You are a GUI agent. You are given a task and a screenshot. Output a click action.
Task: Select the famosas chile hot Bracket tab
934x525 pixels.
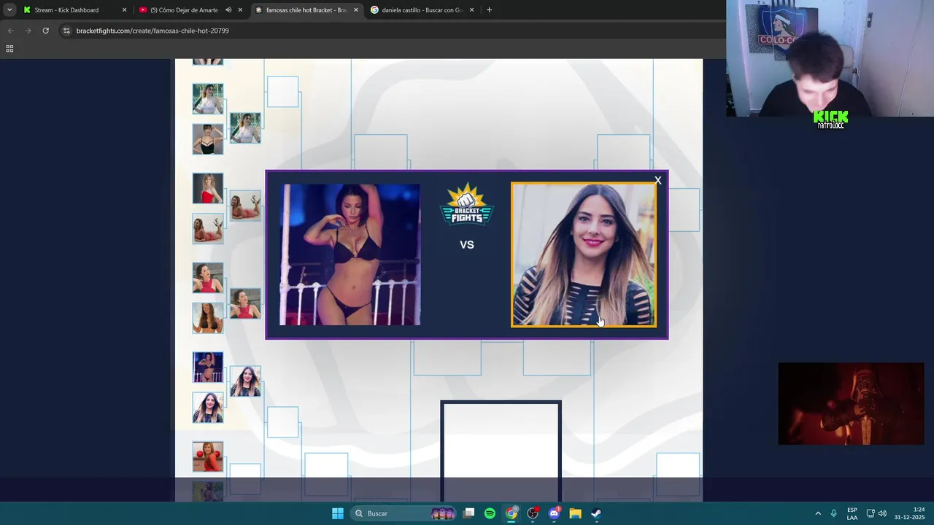pyautogui.click(x=306, y=10)
